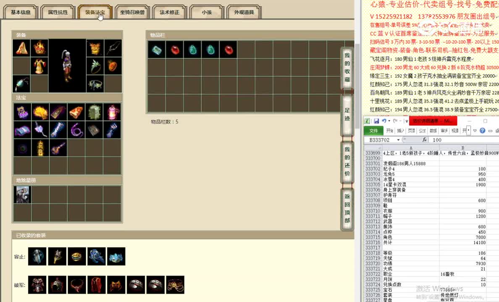The width and height of the screenshot is (499, 302).
Task: Click the Save icon on Excel's Quick Access Toolbar
Action: [377, 120]
